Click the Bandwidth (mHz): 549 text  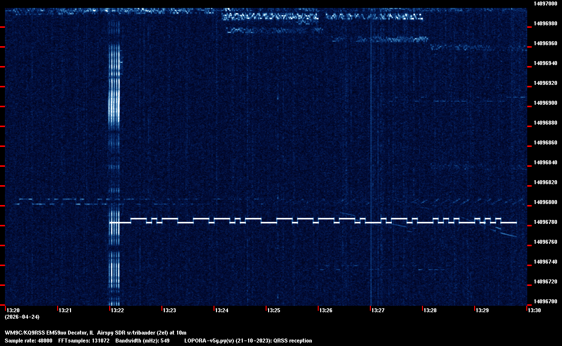(x=141, y=341)
